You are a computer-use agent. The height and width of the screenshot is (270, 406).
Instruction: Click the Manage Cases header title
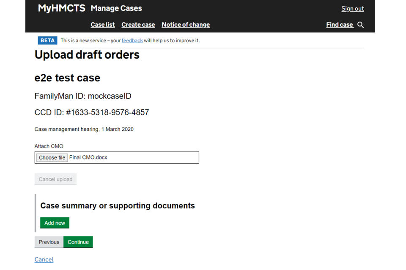(x=116, y=8)
